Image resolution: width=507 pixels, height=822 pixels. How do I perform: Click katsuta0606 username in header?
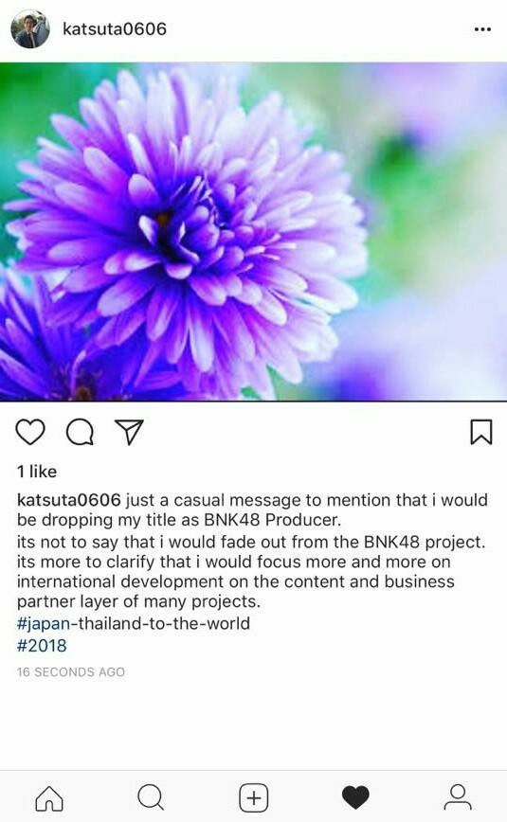click(115, 28)
